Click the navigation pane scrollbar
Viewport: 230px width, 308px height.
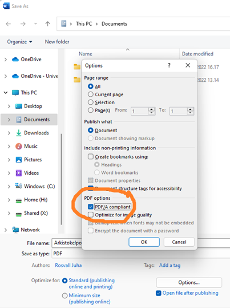click(61, 179)
